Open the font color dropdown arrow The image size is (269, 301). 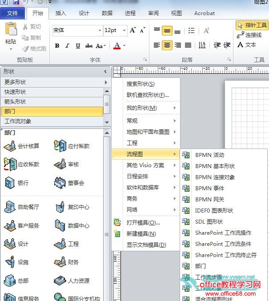point(124,46)
